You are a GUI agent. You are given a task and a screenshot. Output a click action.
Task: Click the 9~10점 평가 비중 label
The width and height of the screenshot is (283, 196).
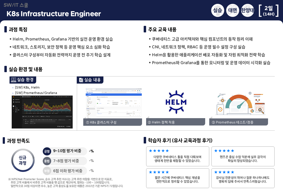(x=67, y=151)
